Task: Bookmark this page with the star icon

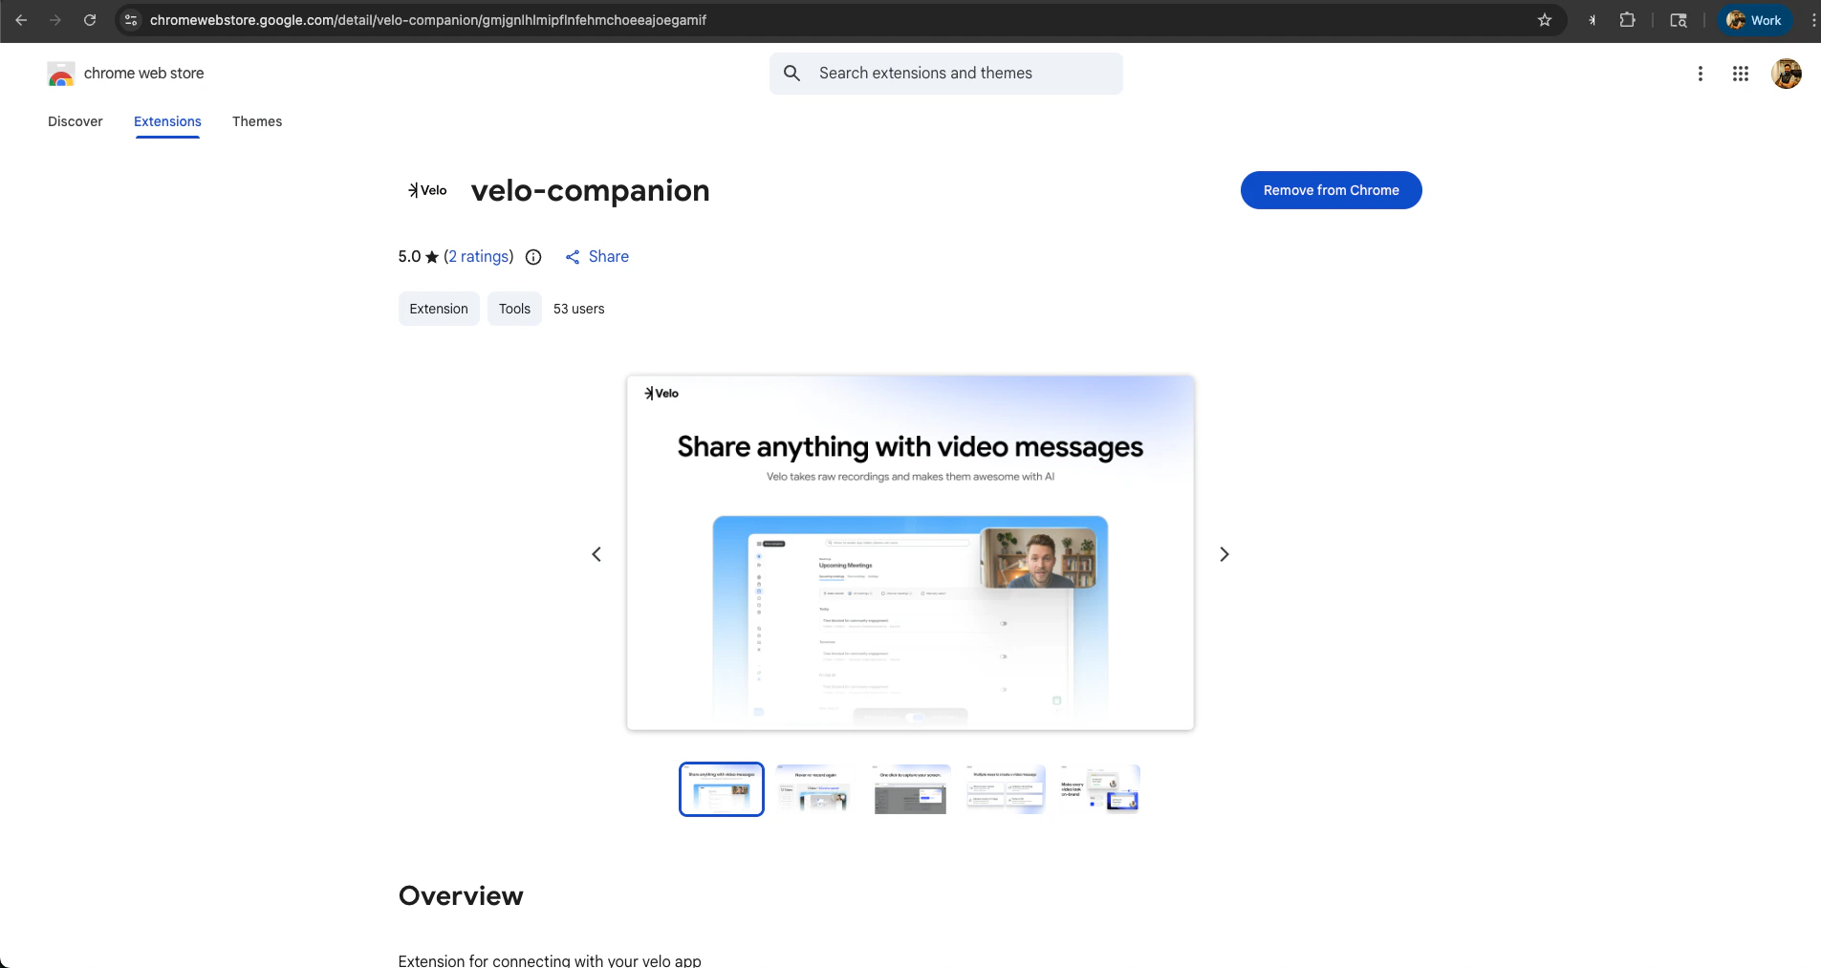Action: [1545, 20]
